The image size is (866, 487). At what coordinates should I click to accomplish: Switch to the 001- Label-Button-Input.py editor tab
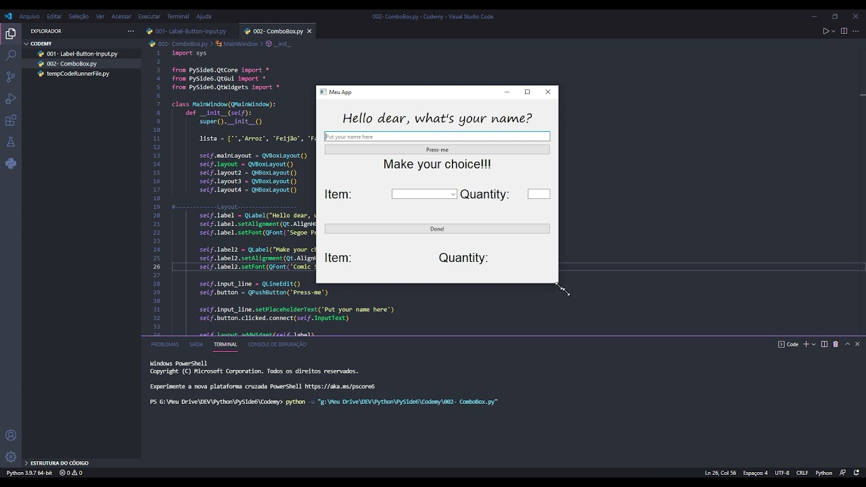(x=190, y=31)
